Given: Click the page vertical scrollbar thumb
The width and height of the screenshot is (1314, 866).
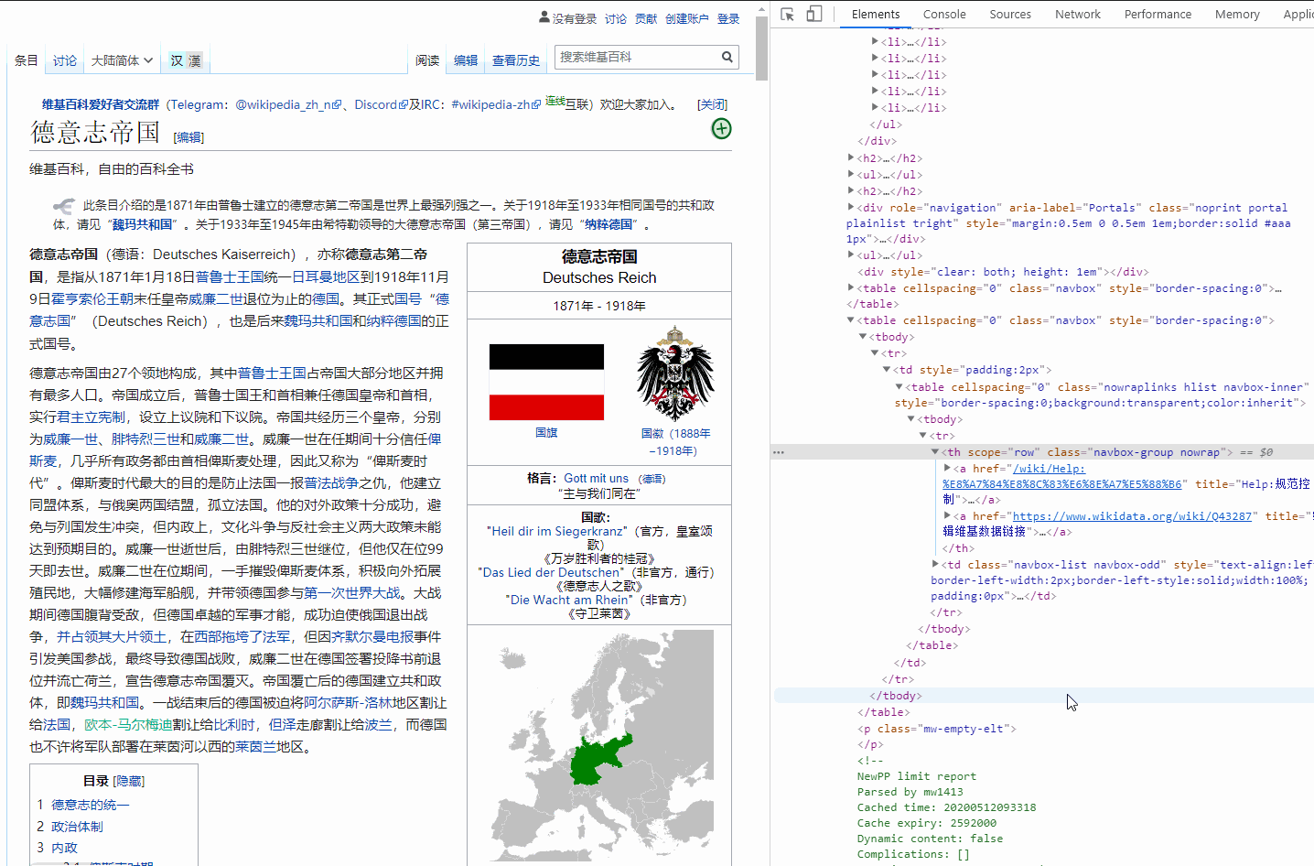Looking at the screenshot, I should pos(761,49).
